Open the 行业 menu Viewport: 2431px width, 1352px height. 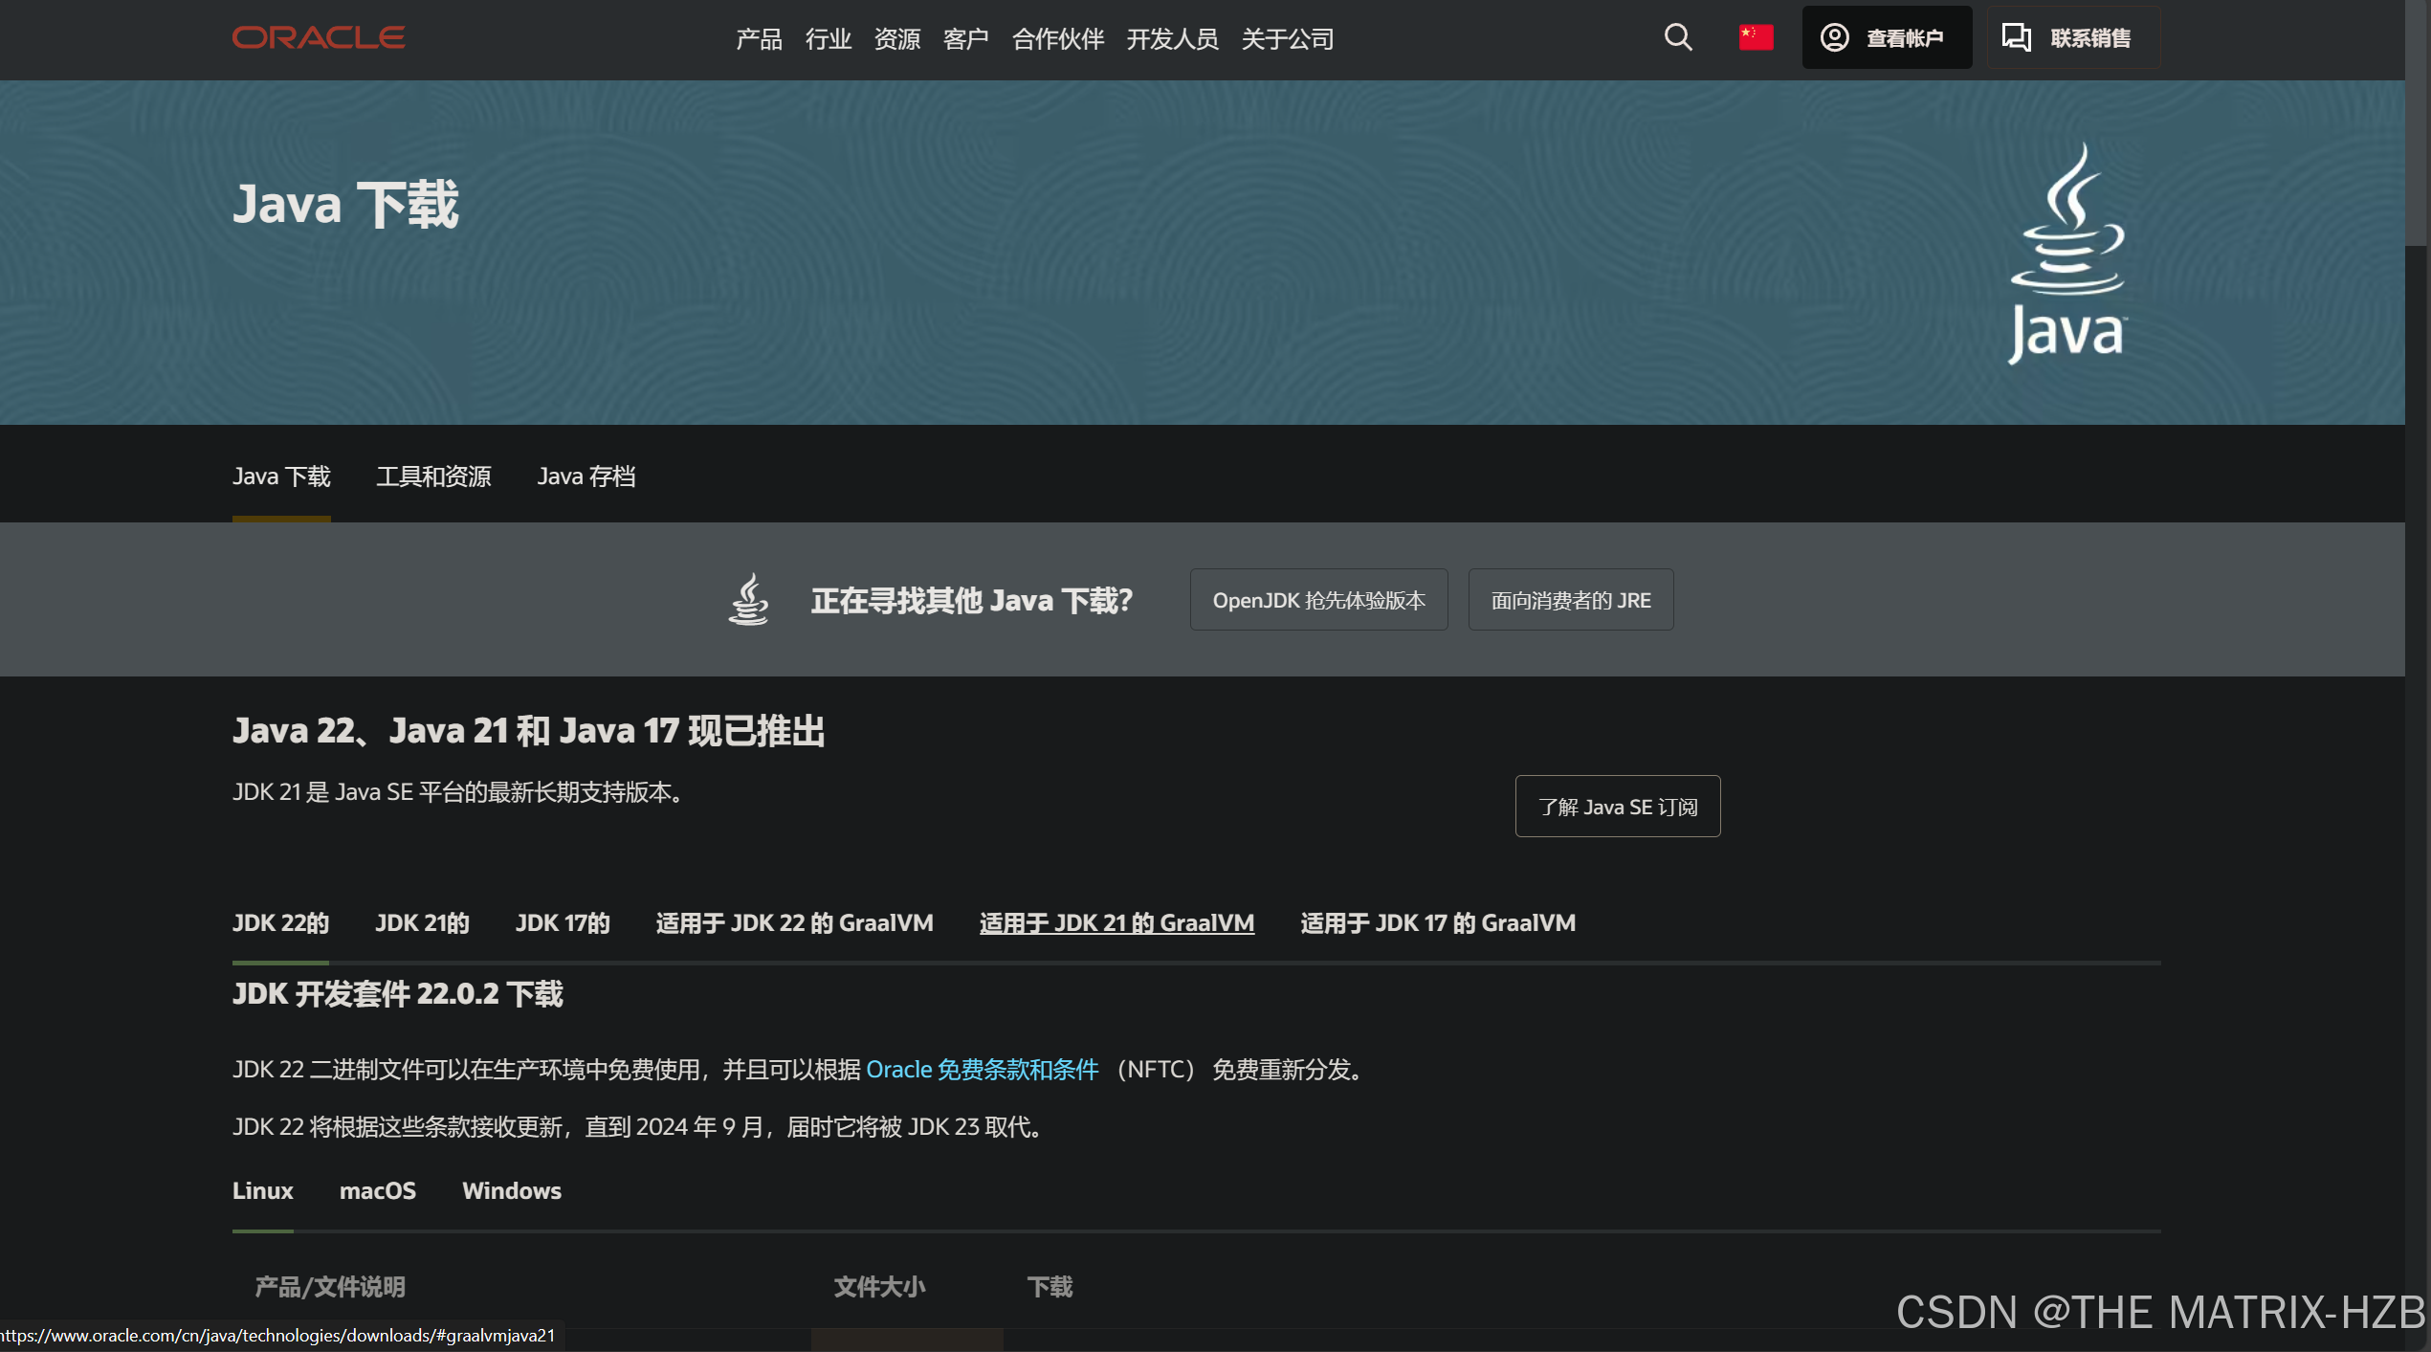(x=828, y=39)
